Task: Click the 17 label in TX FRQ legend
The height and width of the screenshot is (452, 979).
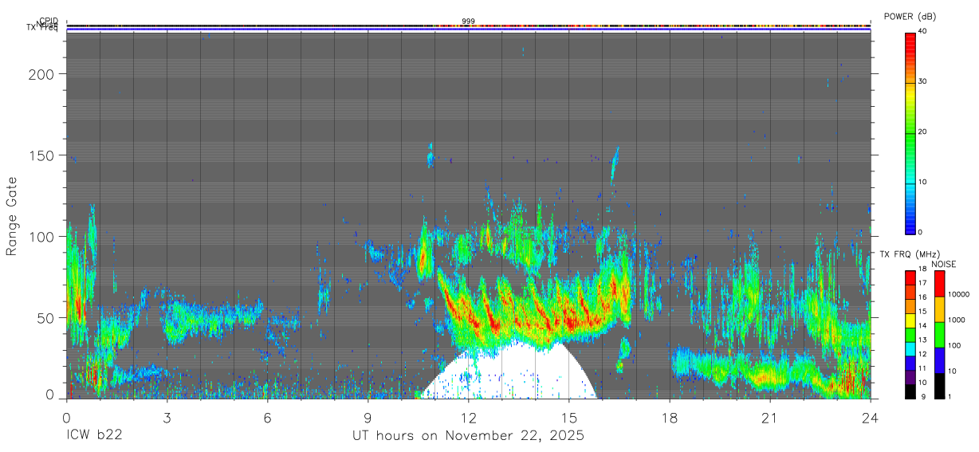Action: coord(922,283)
